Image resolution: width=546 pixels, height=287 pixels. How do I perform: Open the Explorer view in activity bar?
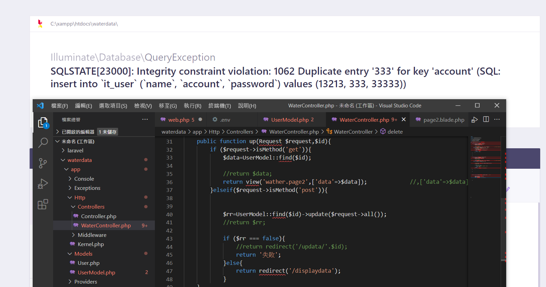(x=43, y=123)
